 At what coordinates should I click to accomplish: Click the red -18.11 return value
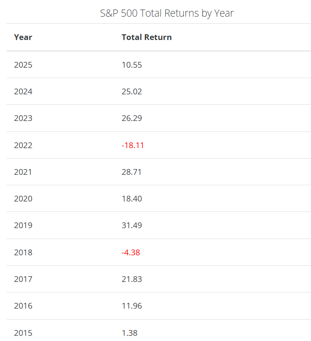(x=133, y=145)
